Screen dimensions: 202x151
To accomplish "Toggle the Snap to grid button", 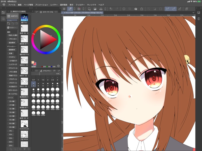I will coord(180,9).
